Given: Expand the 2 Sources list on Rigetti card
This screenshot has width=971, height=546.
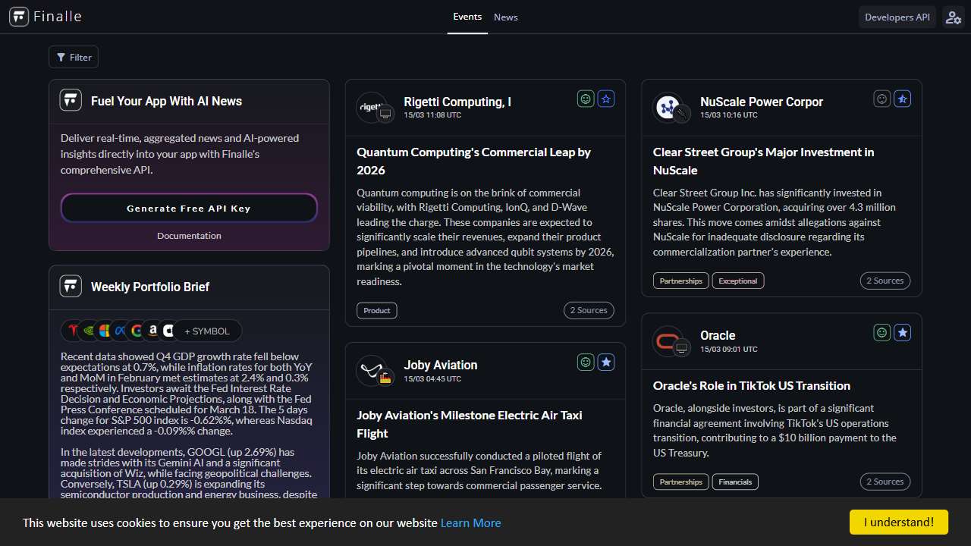Looking at the screenshot, I should 589,310.
